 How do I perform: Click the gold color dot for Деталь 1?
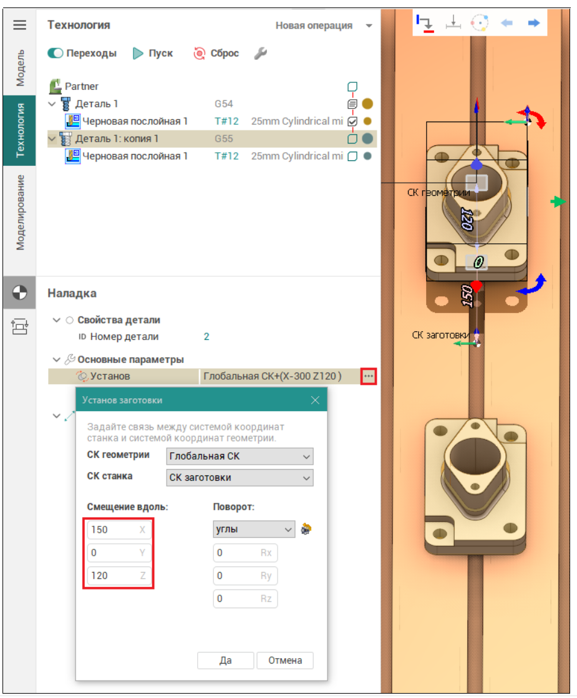click(367, 104)
